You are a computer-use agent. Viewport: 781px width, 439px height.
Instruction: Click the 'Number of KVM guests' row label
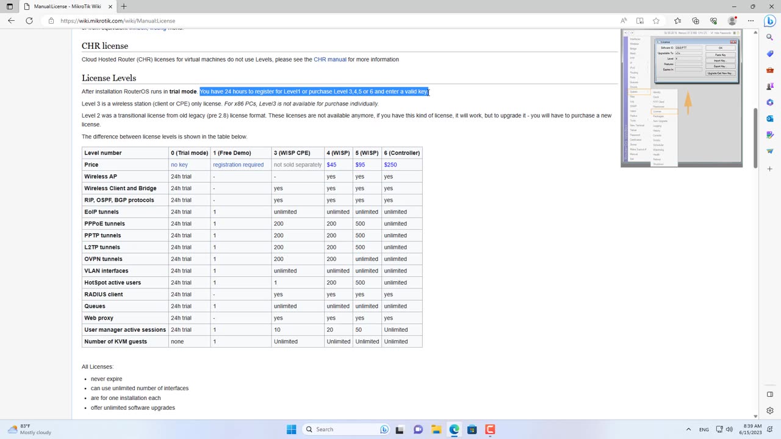click(115, 341)
